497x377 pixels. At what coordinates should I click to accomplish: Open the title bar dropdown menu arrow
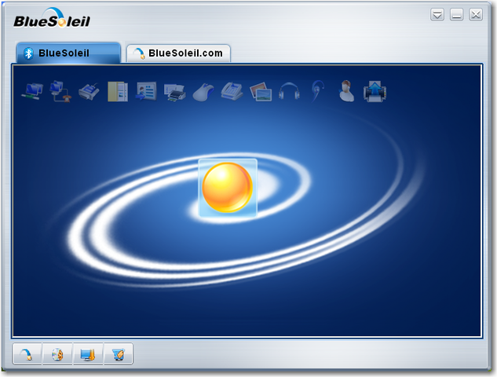pyautogui.click(x=437, y=15)
